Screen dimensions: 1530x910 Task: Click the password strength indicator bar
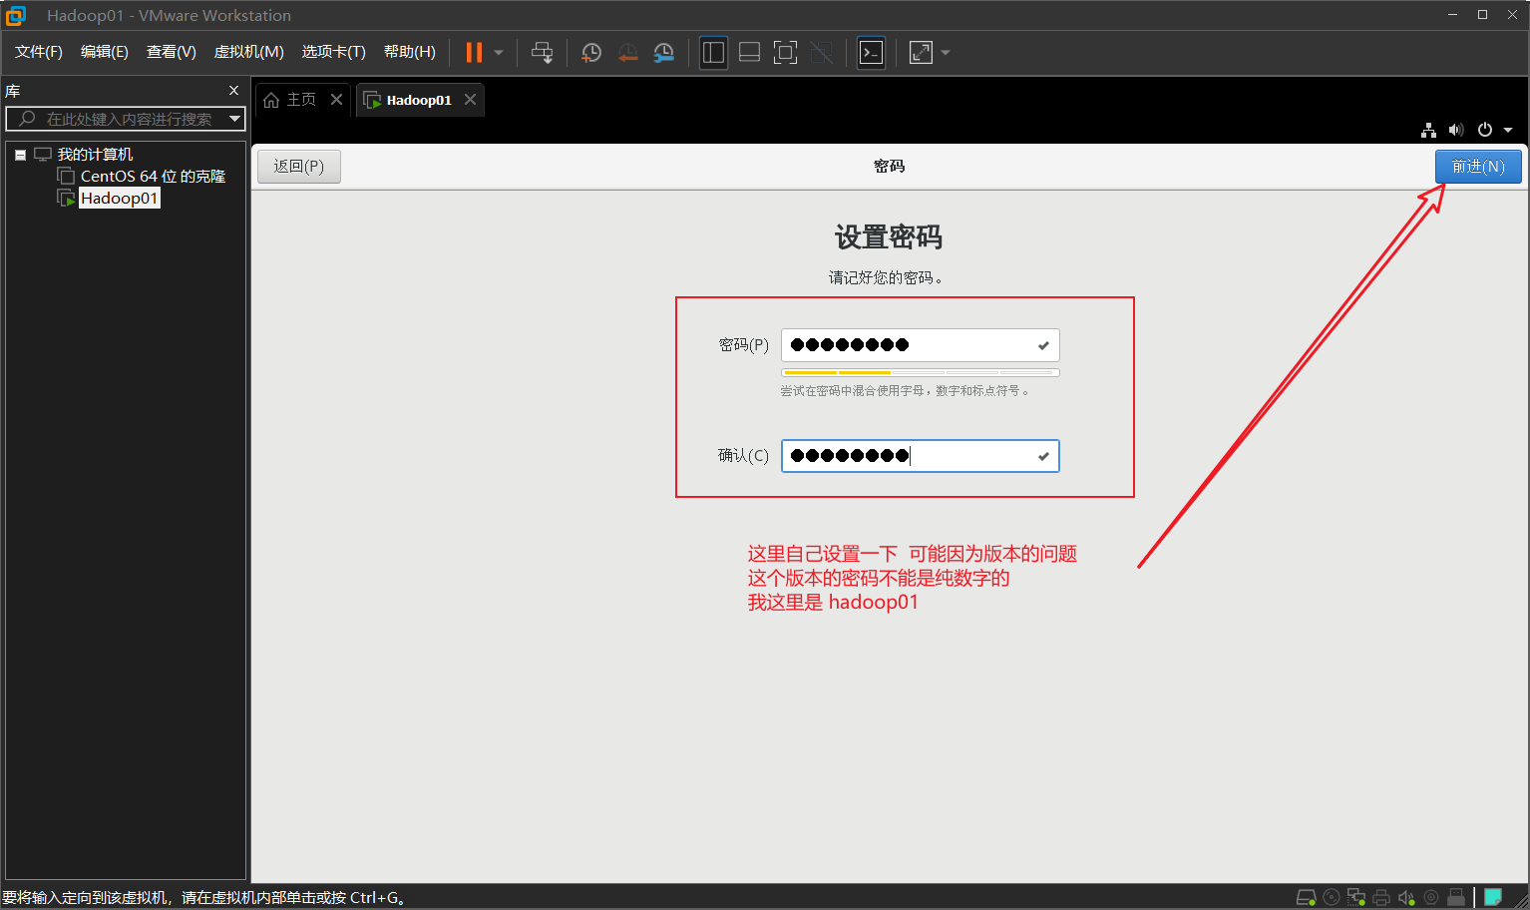pos(920,372)
